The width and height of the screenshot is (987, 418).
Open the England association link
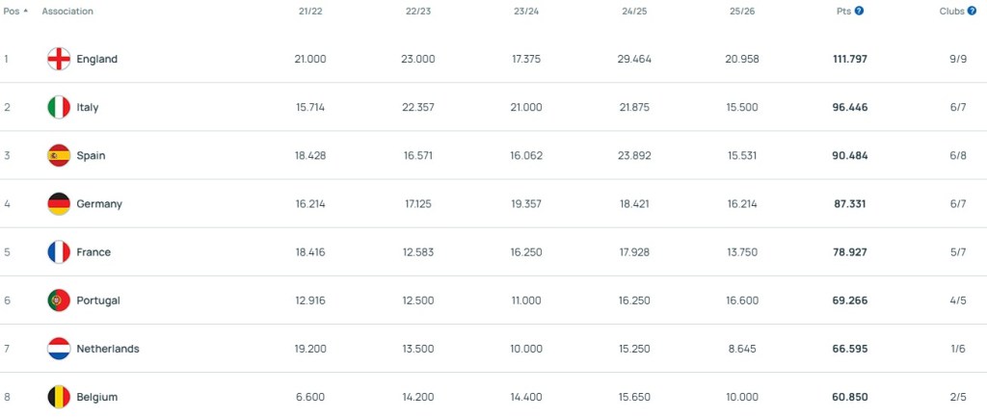click(96, 59)
